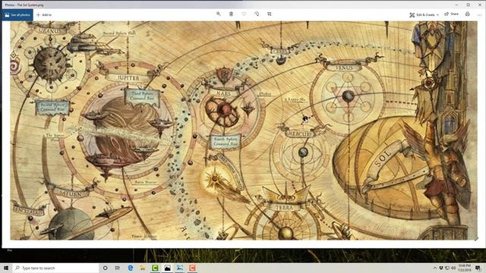Open the taskbar clock and date
486x273 pixels.
point(464,268)
